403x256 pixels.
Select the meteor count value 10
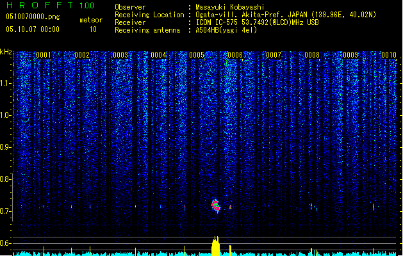coord(93,29)
